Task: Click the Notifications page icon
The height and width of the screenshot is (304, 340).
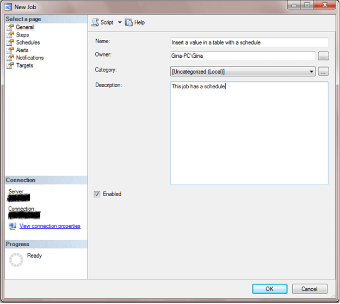Action: 10,58
